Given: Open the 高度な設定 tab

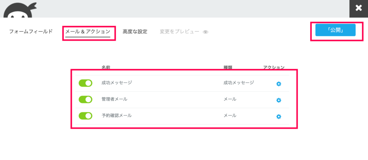Looking at the screenshot, I should (135, 32).
